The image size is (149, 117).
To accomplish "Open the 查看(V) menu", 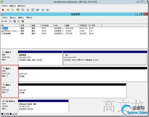I will pyautogui.click(x=21, y=18).
